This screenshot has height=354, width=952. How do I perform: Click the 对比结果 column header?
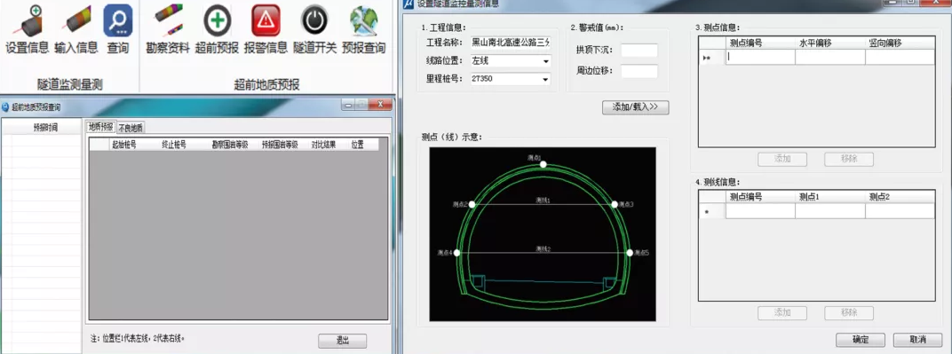pos(323,145)
